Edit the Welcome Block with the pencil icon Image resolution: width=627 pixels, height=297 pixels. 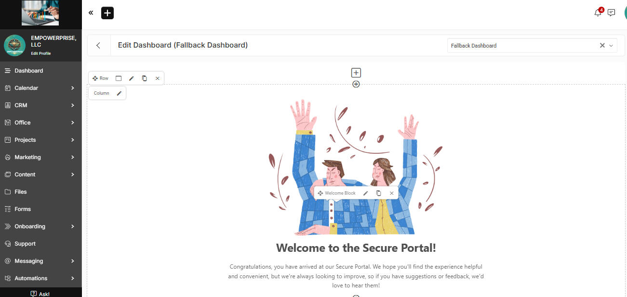coord(365,193)
